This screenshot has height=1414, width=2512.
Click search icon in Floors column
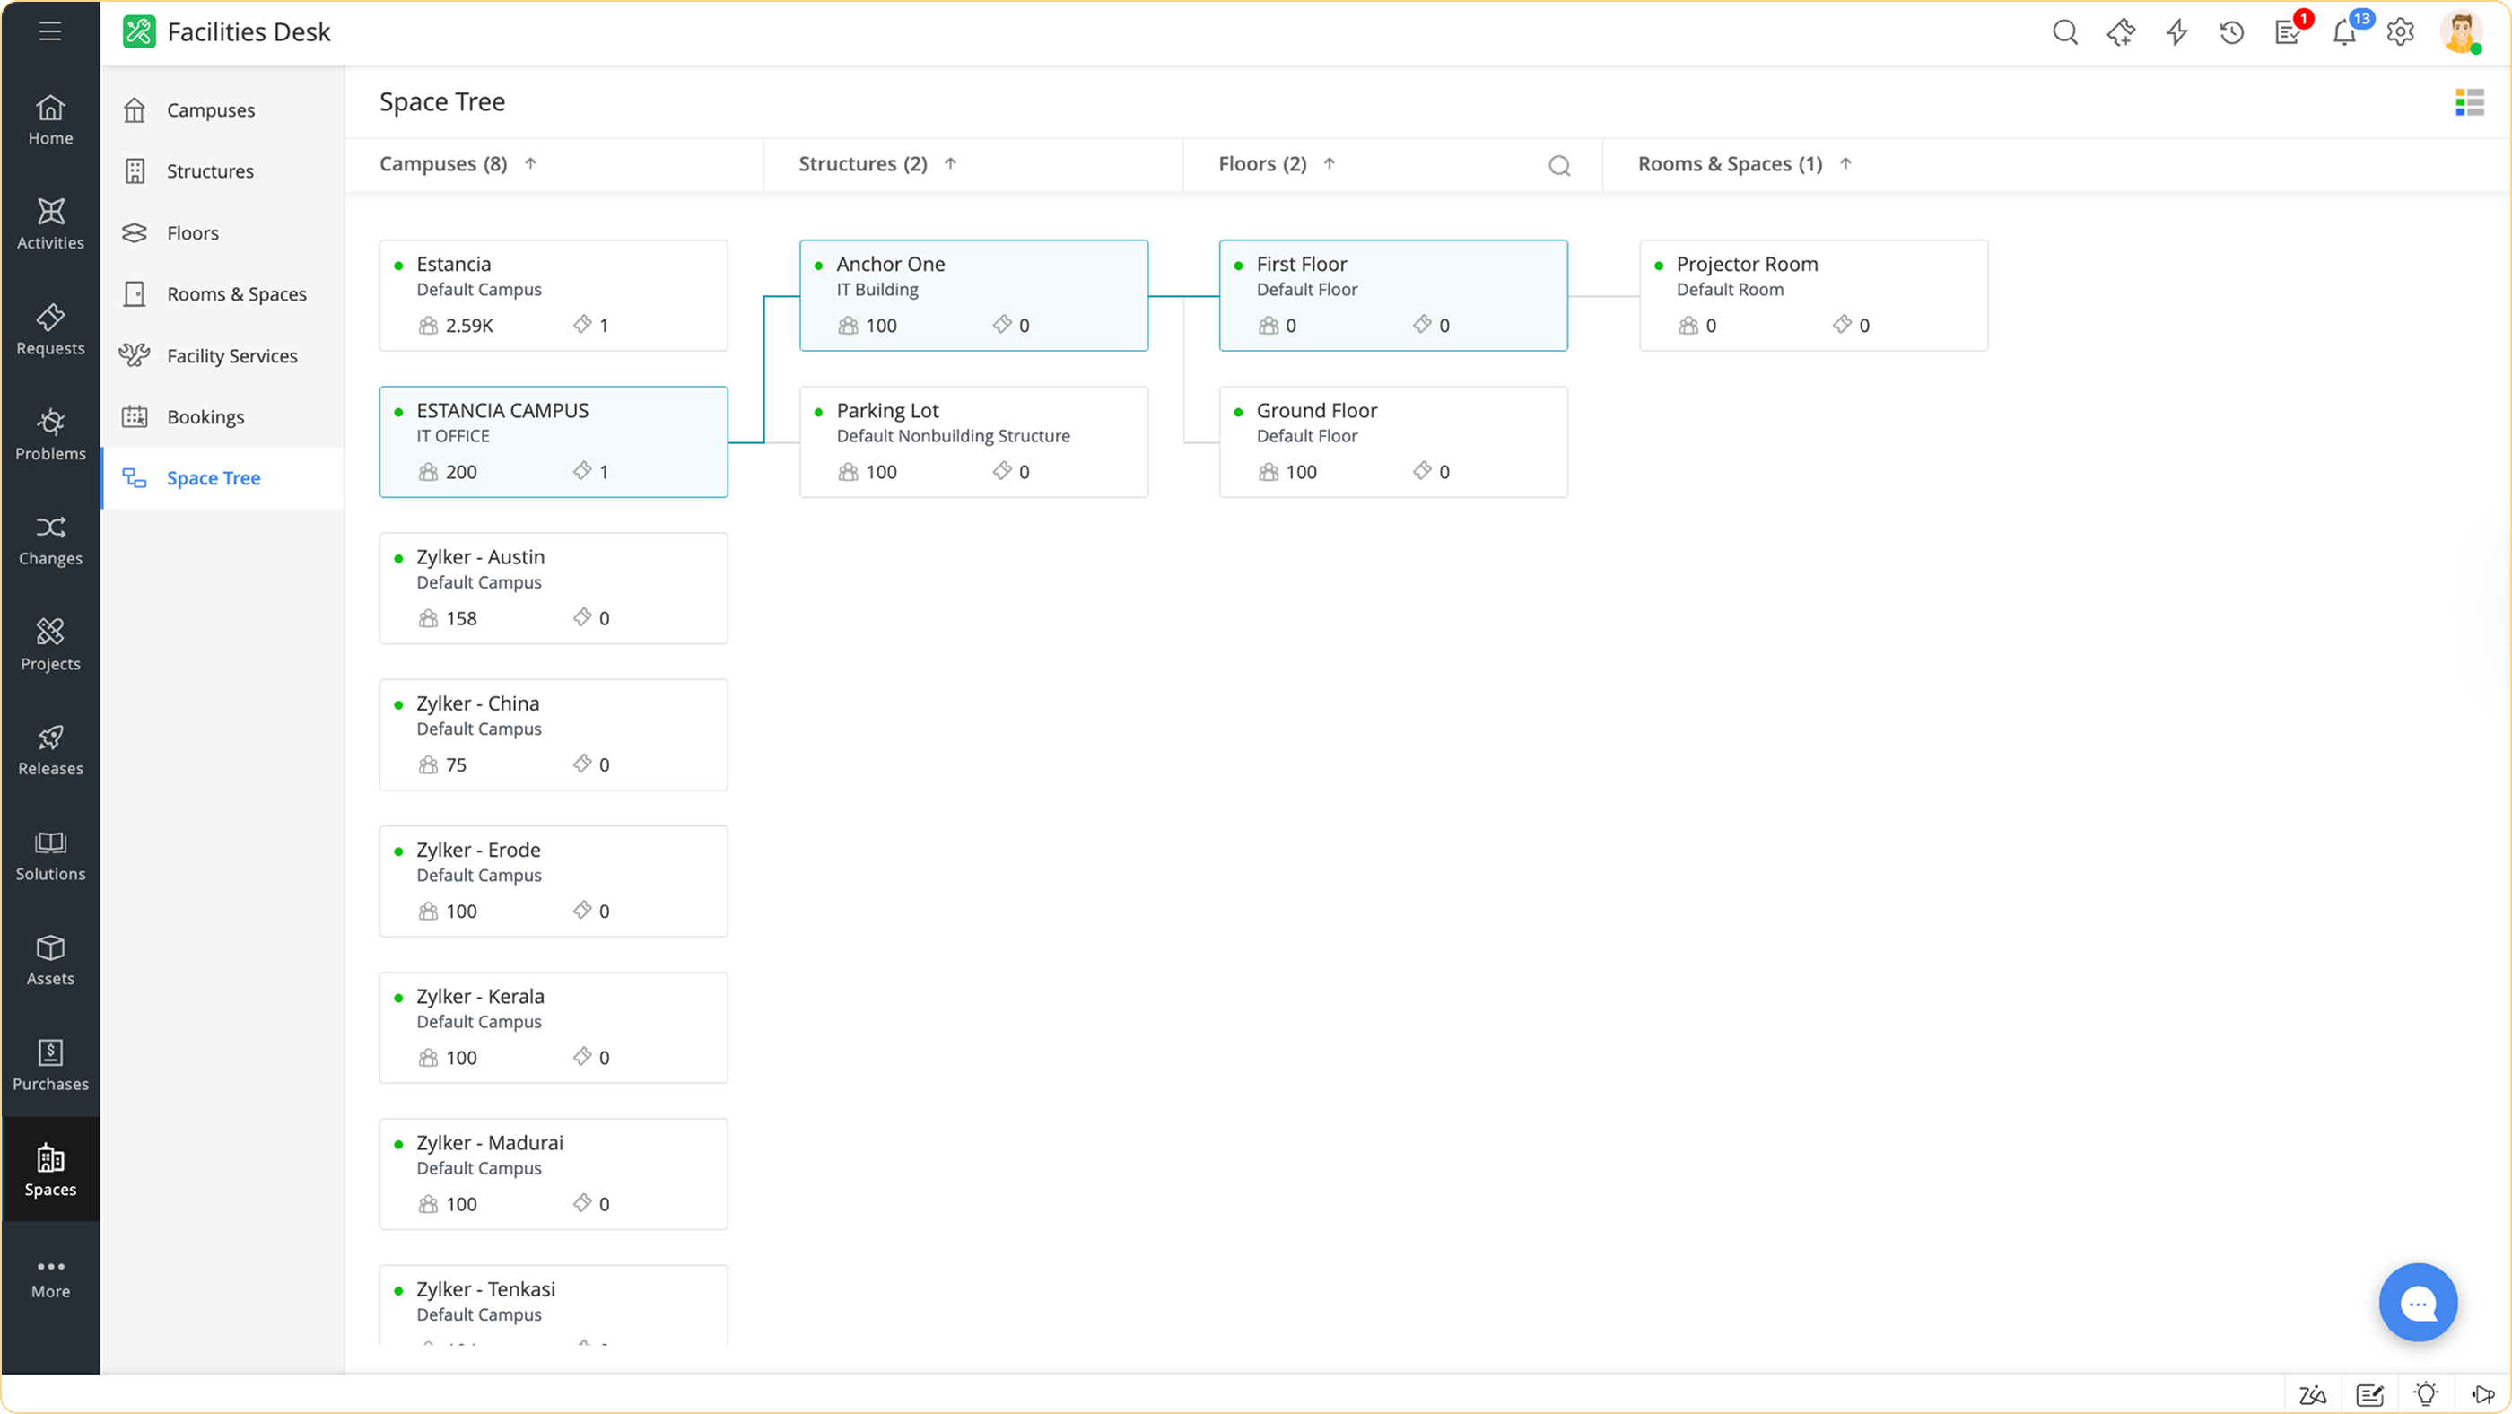coord(1559,166)
